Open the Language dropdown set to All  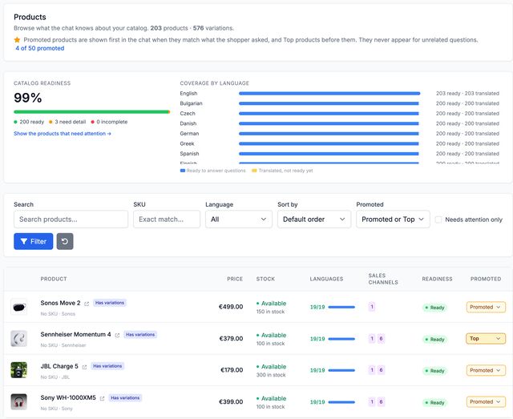[x=239, y=220]
